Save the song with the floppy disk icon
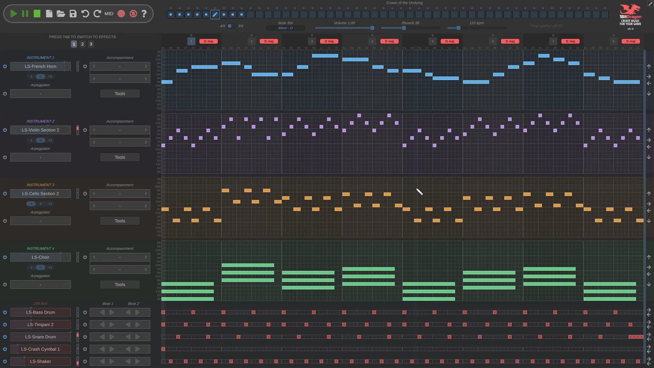 click(73, 13)
